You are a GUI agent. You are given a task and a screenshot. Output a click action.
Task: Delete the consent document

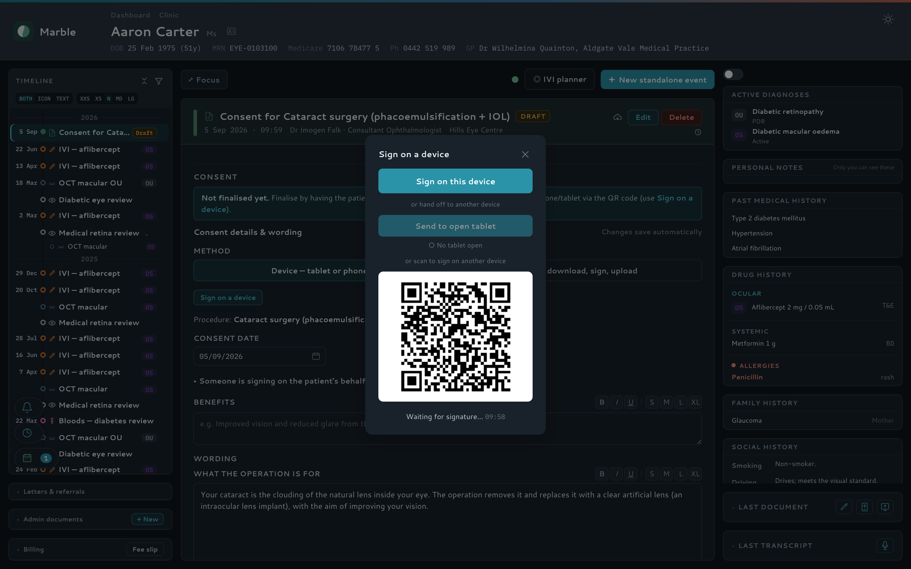click(681, 117)
